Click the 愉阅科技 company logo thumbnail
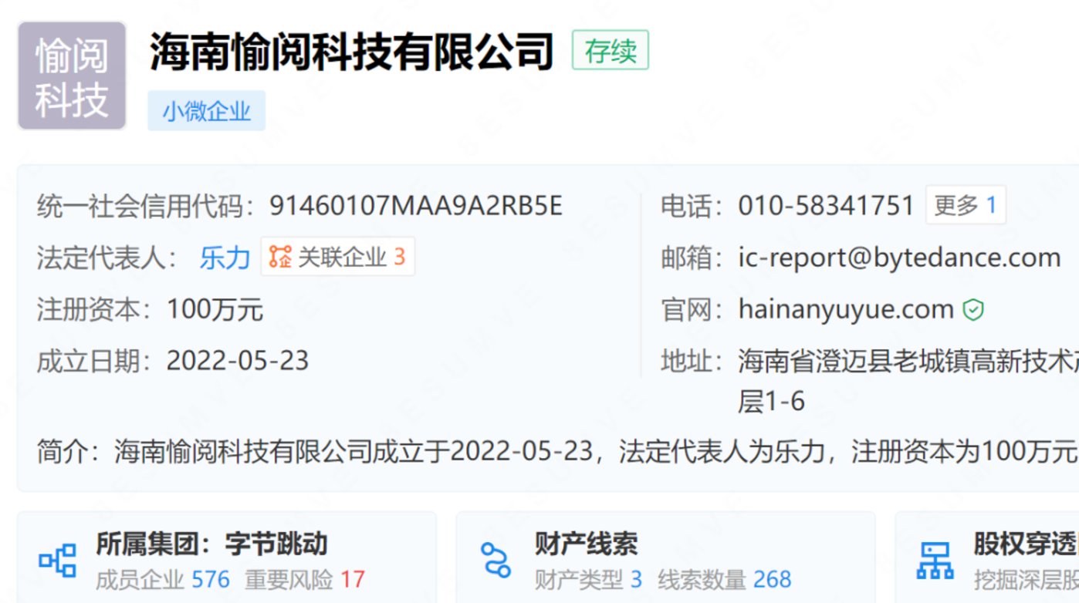 click(x=72, y=76)
